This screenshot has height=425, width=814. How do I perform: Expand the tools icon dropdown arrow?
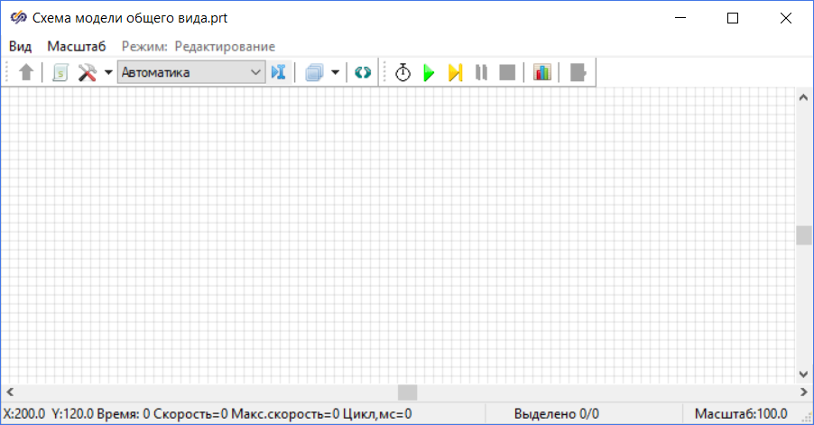[107, 73]
